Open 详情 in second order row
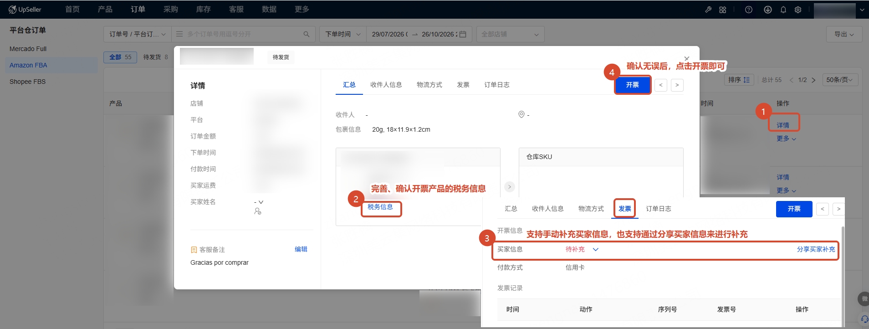 click(x=783, y=177)
